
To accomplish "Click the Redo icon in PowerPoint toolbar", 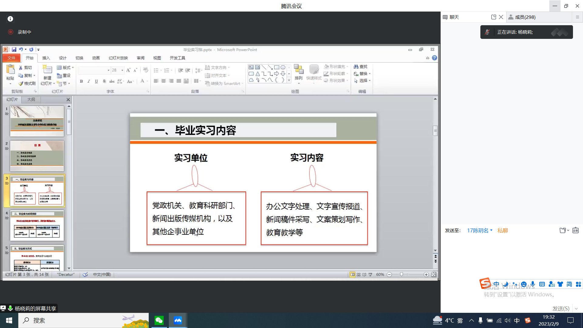I will 31,50.
